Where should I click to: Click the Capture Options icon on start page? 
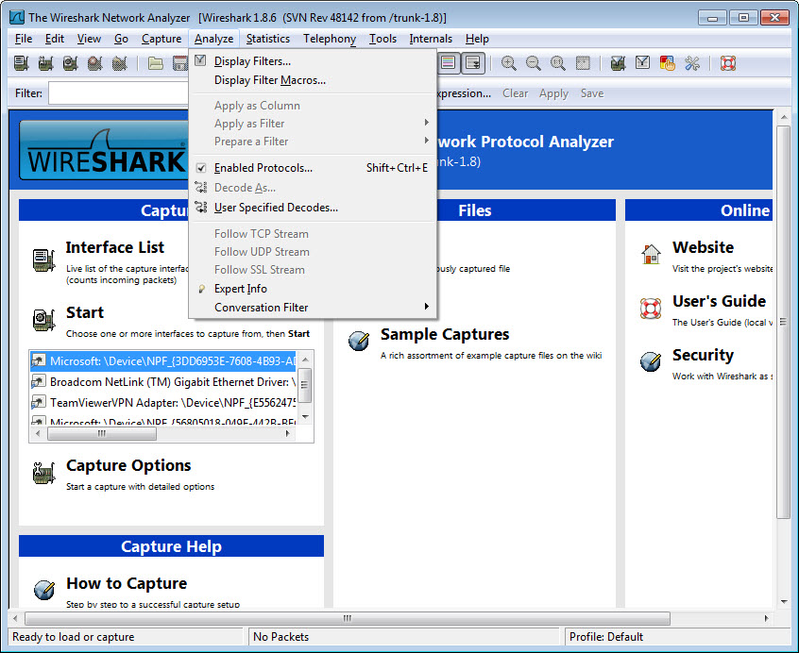click(x=43, y=473)
